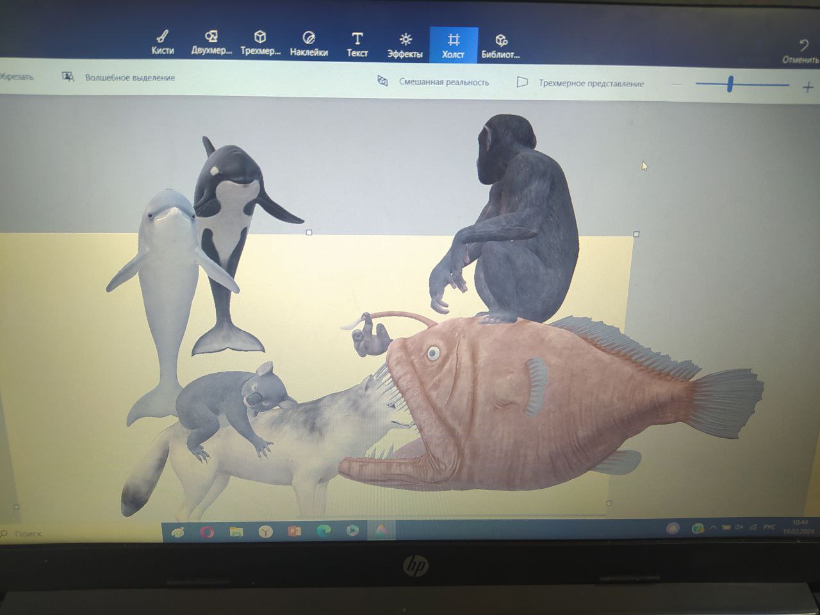Click the Обрезать (Crop) button
This screenshot has height=615, width=820.
tap(17, 77)
